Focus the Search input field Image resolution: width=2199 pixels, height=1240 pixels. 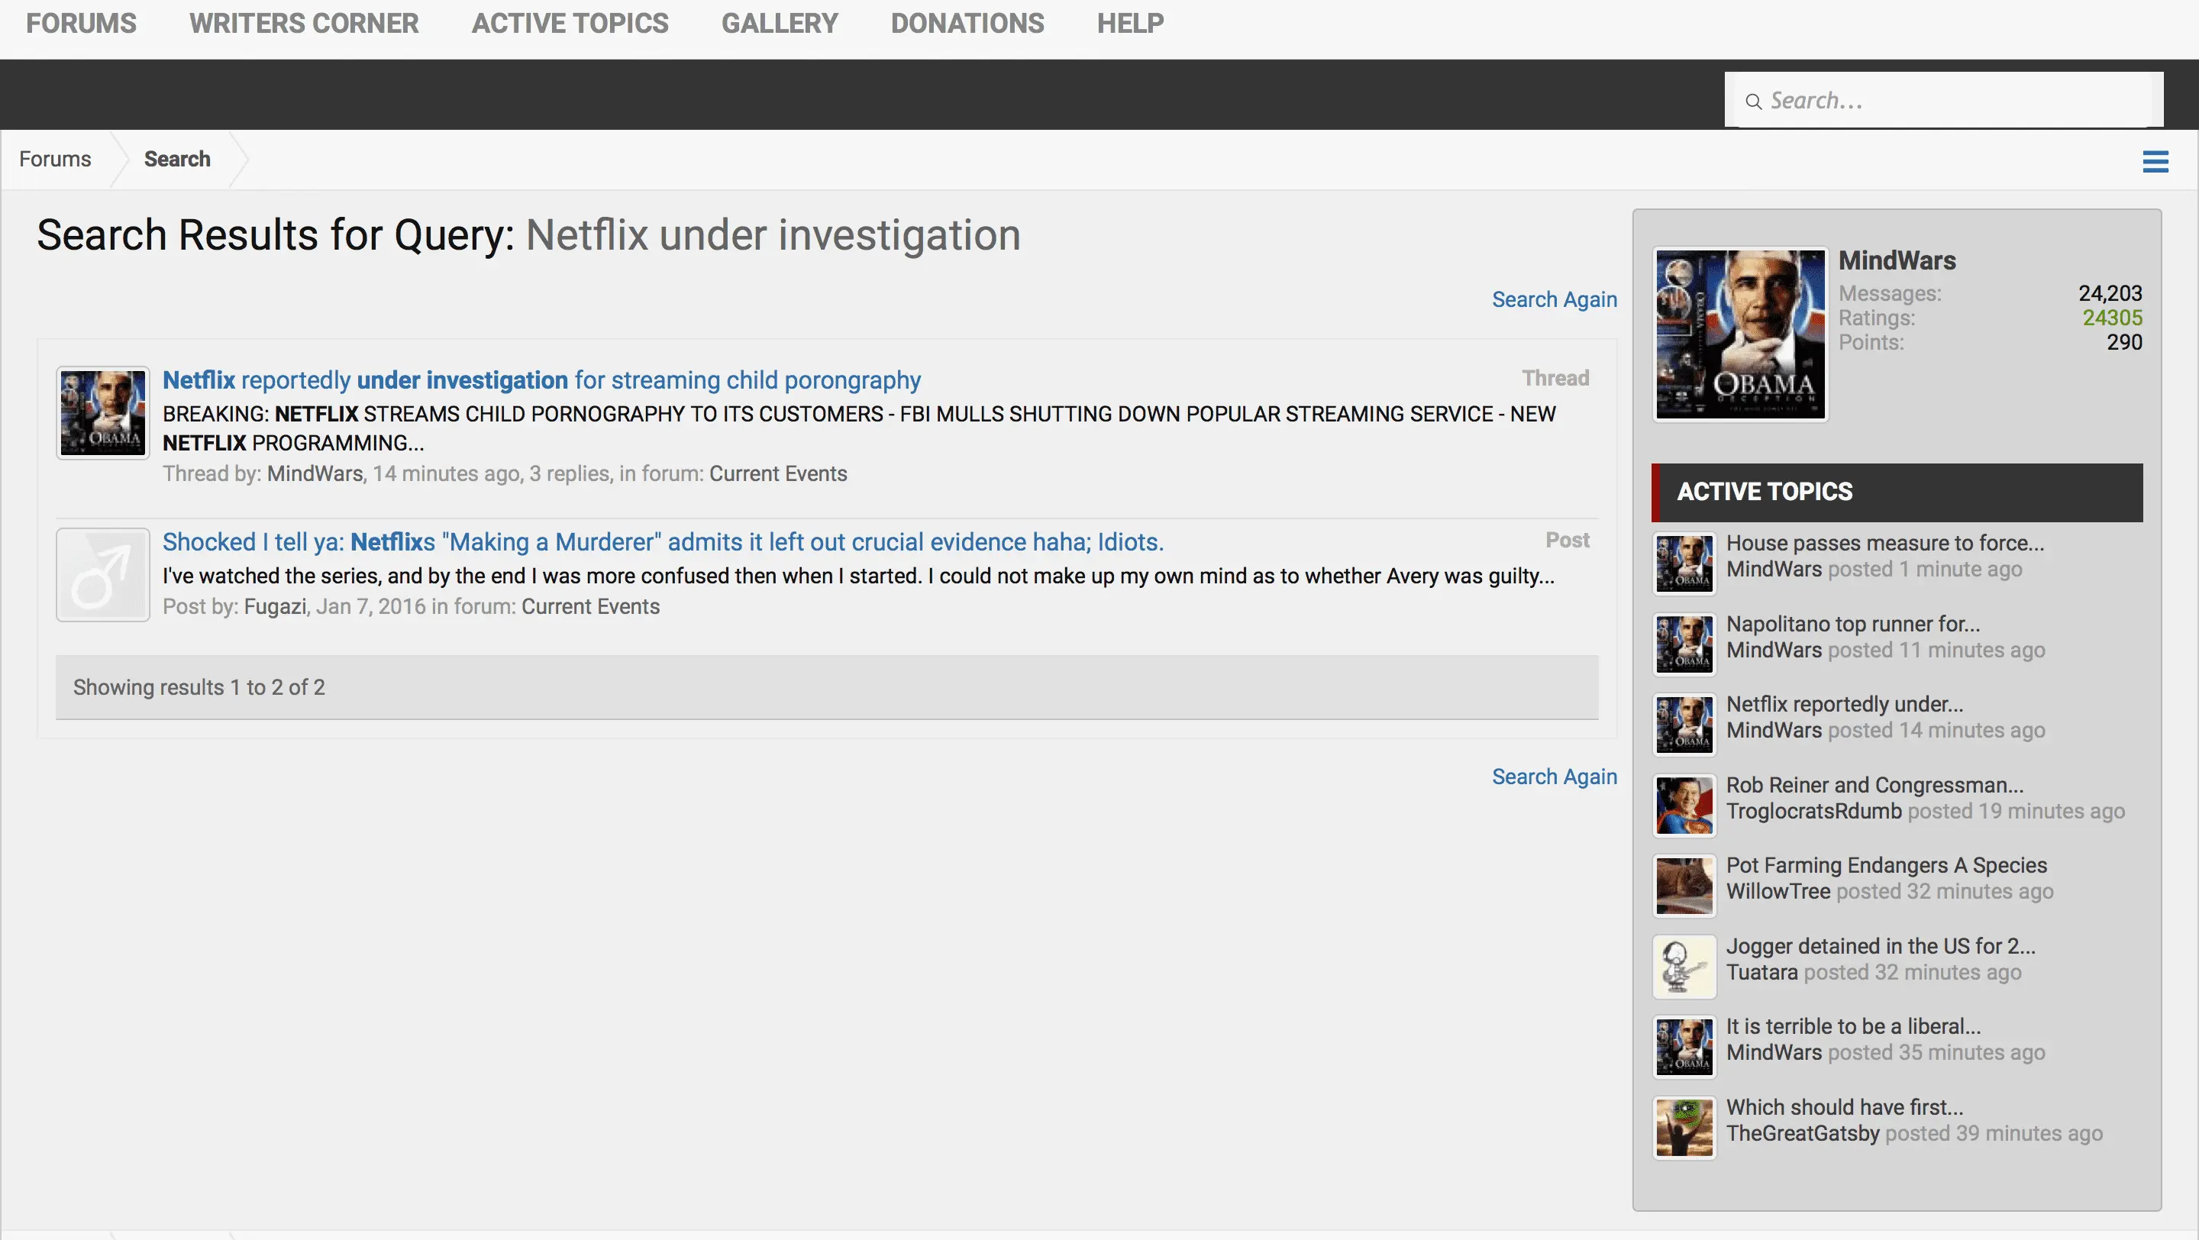[1955, 101]
